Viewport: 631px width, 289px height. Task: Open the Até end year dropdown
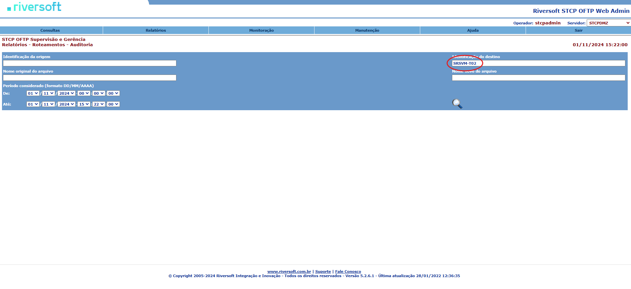[x=66, y=104]
